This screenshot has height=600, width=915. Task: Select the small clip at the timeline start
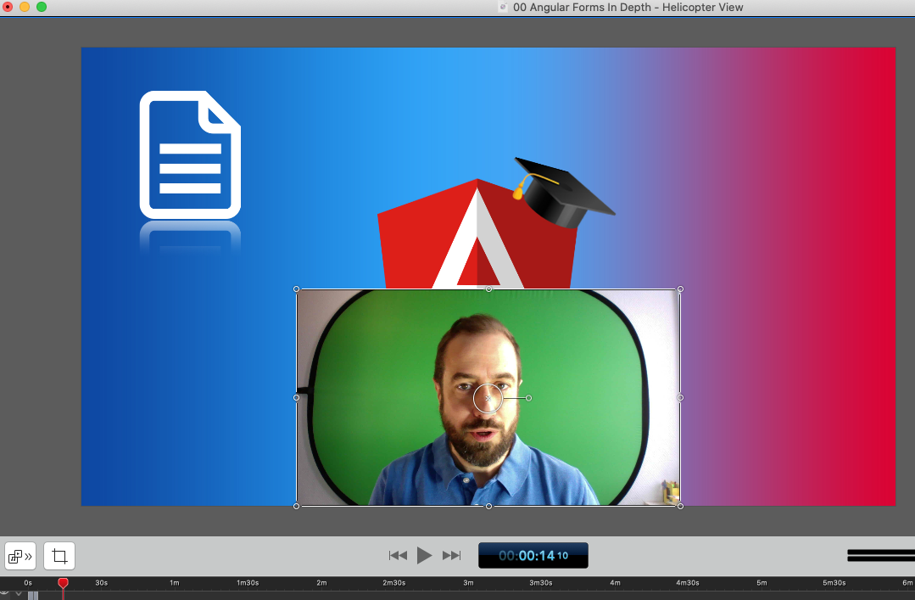tap(33, 595)
